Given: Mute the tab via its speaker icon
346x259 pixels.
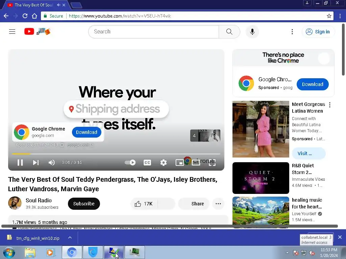Looking at the screenshot, I should 58,5.
